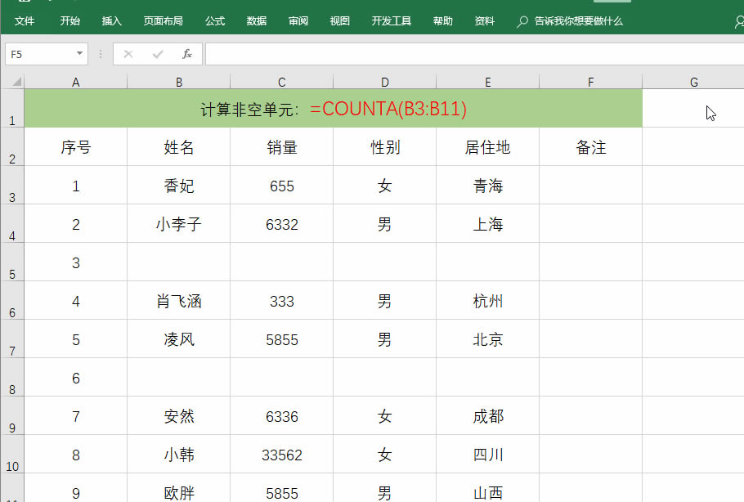Click the search magnifier icon in ribbon
This screenshot has height=502, width=744.
point(522,21)
